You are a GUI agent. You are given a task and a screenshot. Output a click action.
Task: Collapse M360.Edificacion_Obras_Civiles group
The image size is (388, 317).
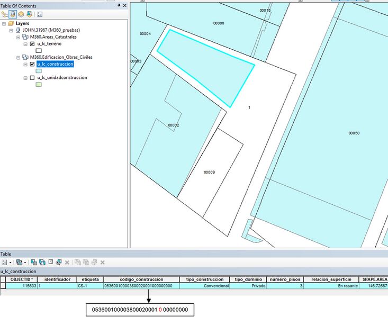(x=18, y=58)
